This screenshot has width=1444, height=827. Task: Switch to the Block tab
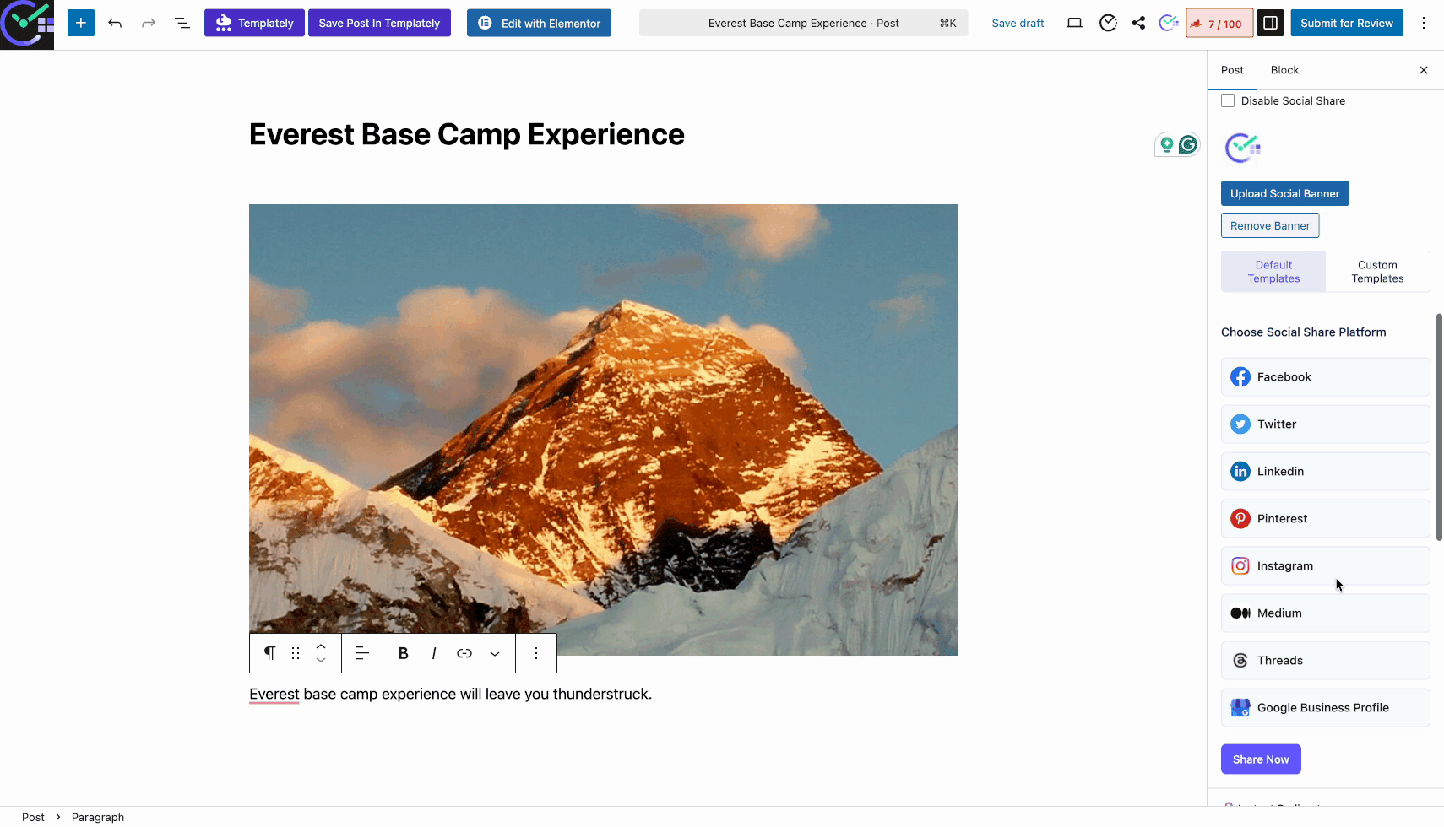pos(1284,69)
